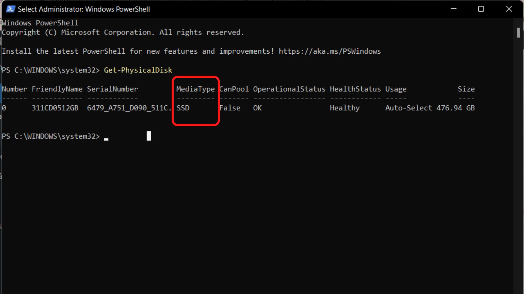Select the PowerShell prompt input field
The height and width of the screenshot is (294, 524).
point(107,136)
